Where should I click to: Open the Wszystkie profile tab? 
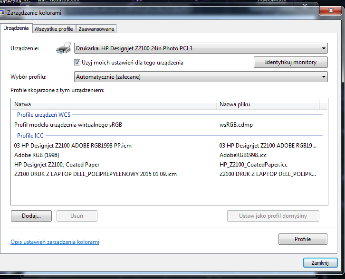click(x=54, y=29)
